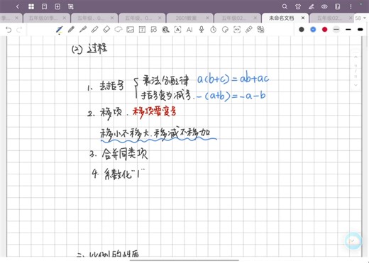Click the vertical scrollbar on right edge
The width and height of the screenshot is (369, 263).
click(367, 40)
